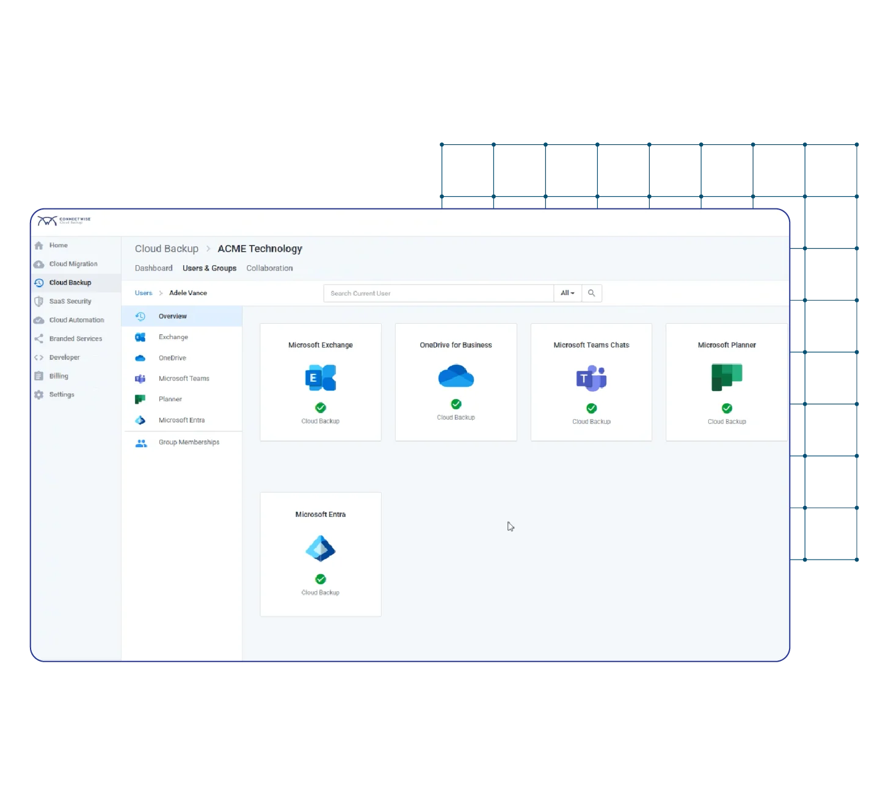
Task: Click the Cloud Backup clock icon in sidebar
Action: (x=39, y=283)
